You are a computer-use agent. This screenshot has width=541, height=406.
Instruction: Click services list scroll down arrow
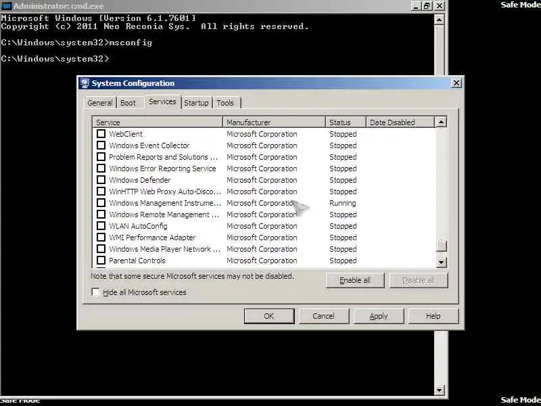(x=442, y=263)
